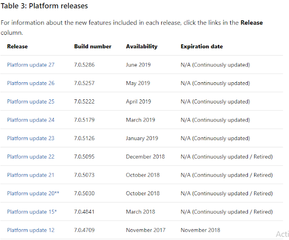
Task: Click build number 7.0.5286
Action: click(x=84, y=65)
